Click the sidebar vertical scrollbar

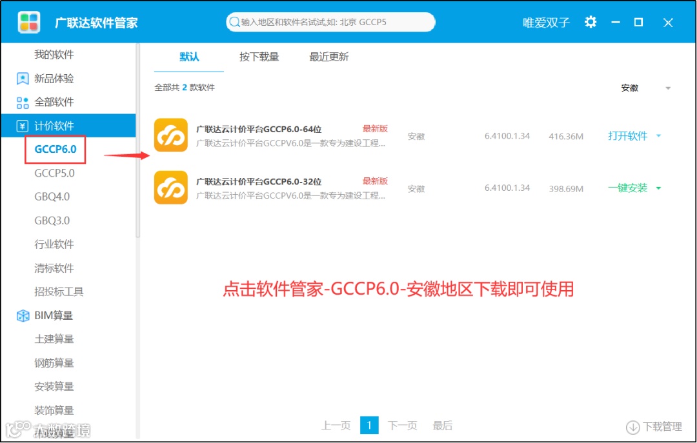(x=138, y=141)
